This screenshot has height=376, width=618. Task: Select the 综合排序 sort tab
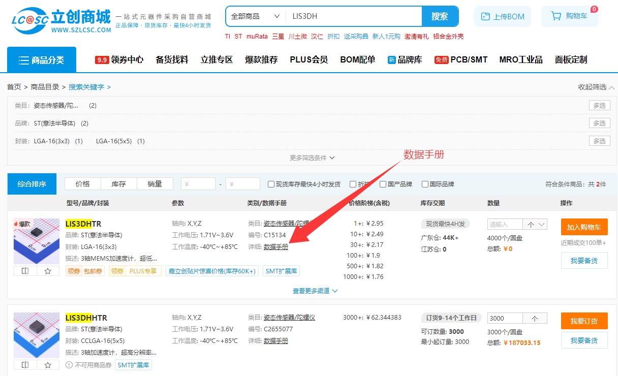[x=32, y=184]
